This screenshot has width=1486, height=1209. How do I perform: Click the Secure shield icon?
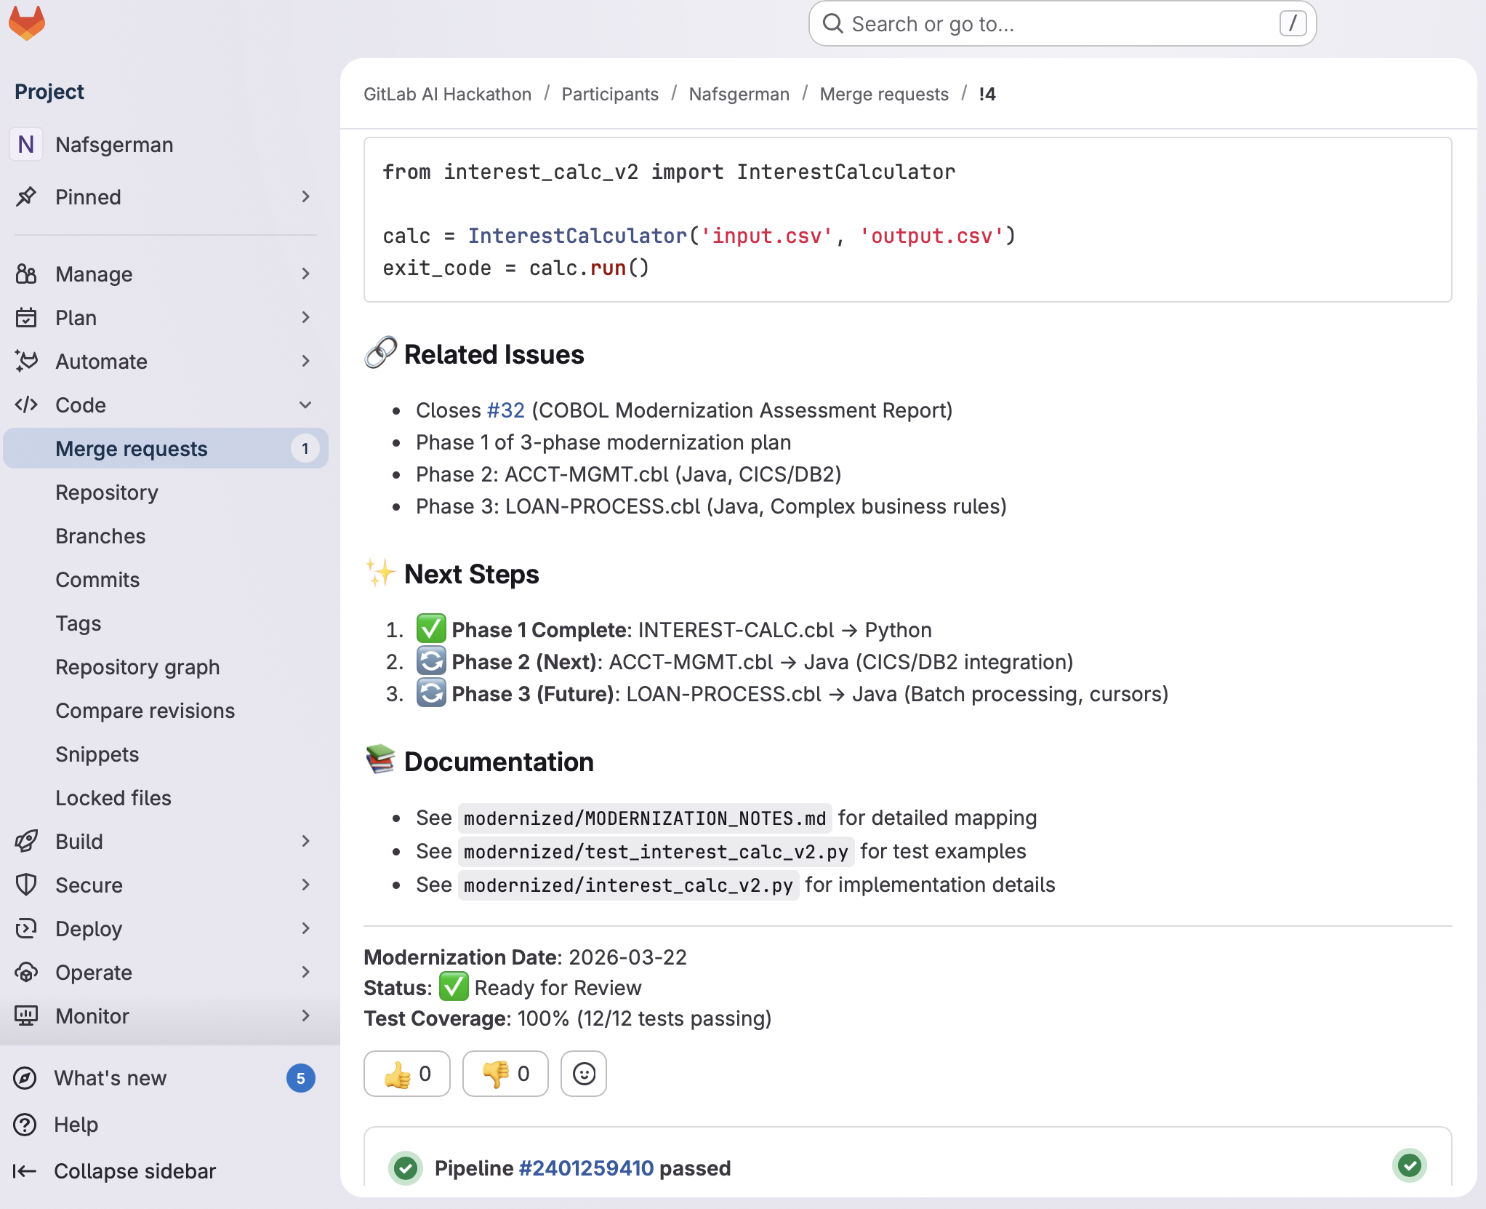click(x=26, y=885)
